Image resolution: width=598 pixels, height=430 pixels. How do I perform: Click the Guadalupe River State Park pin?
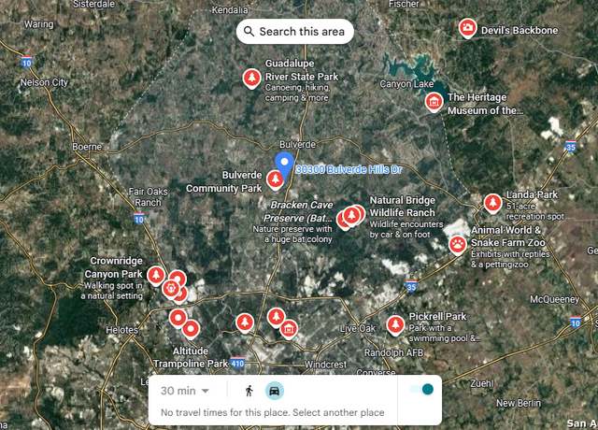[x=251, y=79]
